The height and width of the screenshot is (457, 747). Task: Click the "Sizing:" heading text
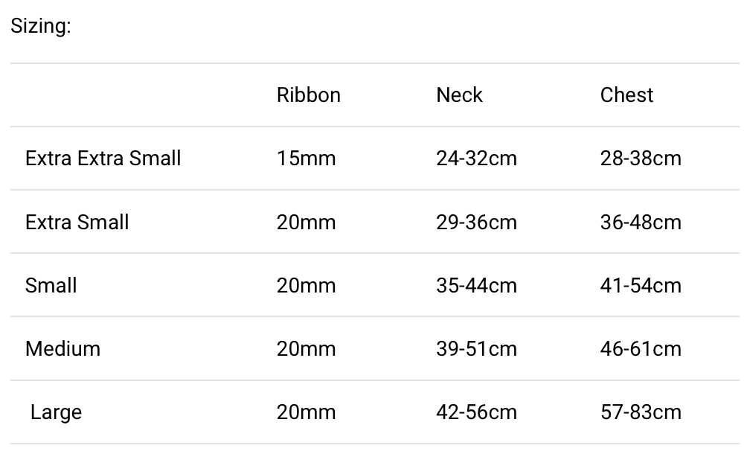pos(41,27)
